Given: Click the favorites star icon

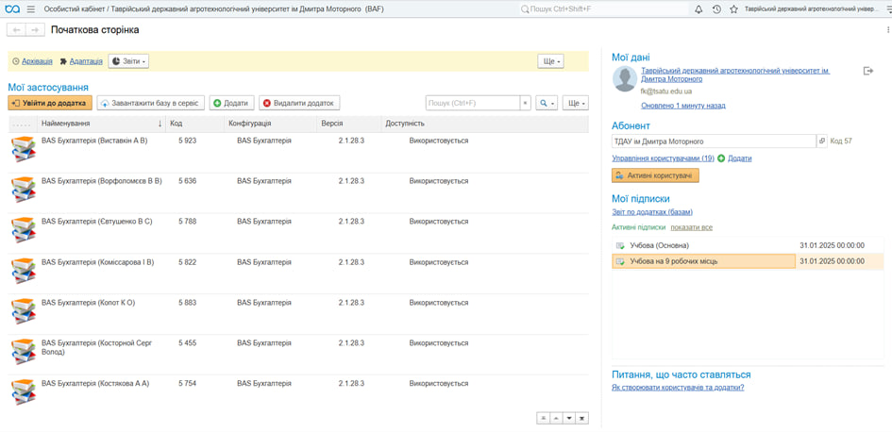Looking at the screenshot, I should (733, 9).
